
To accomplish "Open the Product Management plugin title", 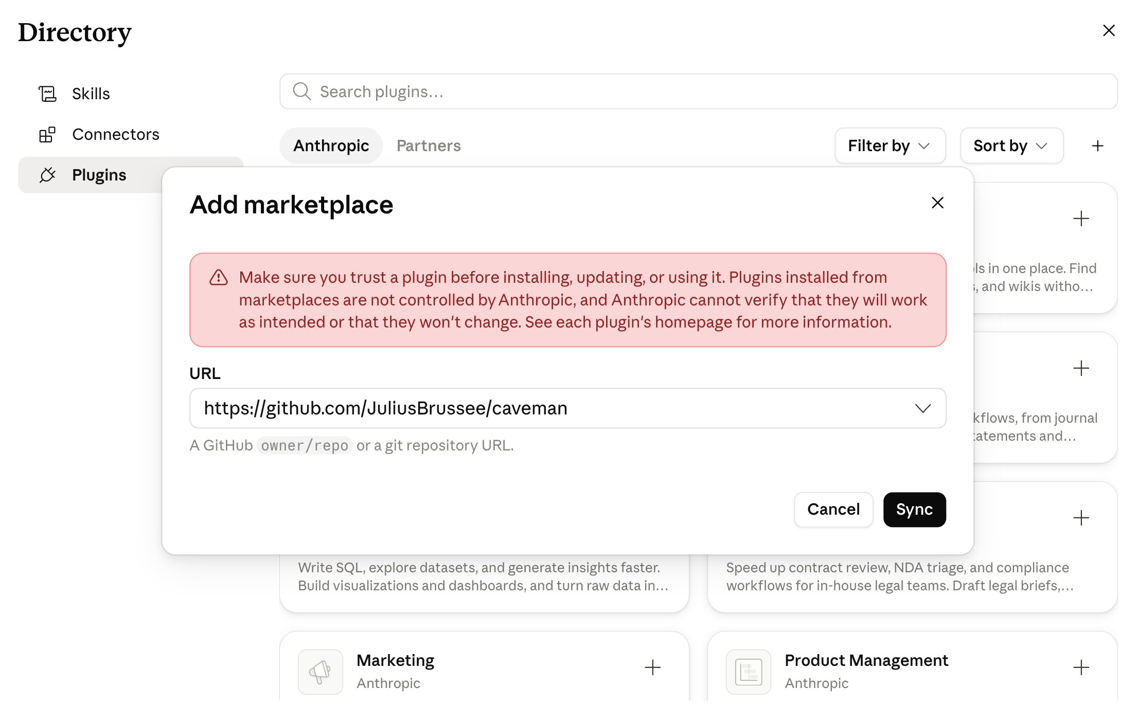I will [866, 660].
